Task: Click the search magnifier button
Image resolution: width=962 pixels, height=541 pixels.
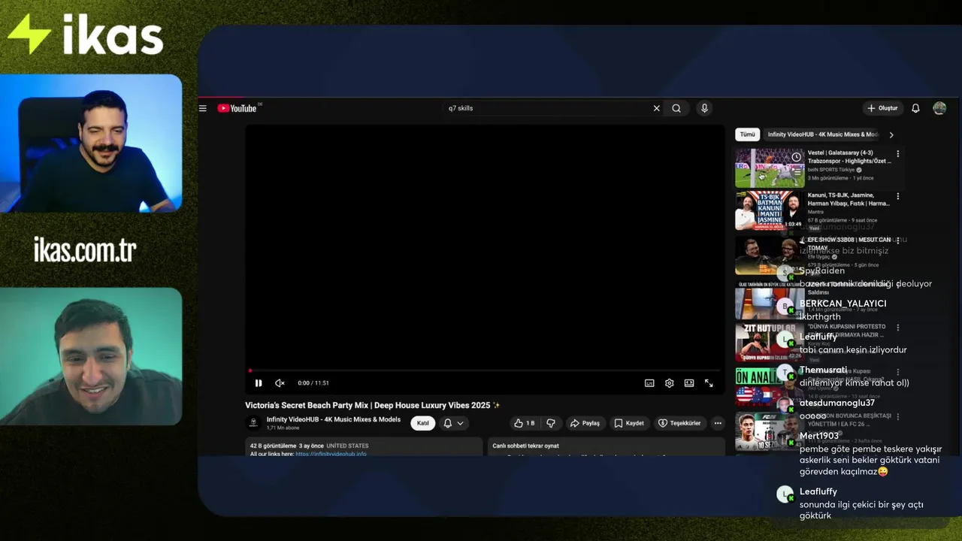Action: pyautogui.click(x=676, y=108)
